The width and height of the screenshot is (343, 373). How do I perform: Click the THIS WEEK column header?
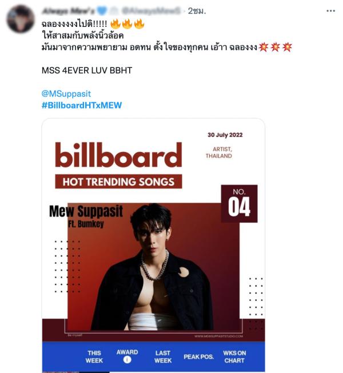coord(94,356)
